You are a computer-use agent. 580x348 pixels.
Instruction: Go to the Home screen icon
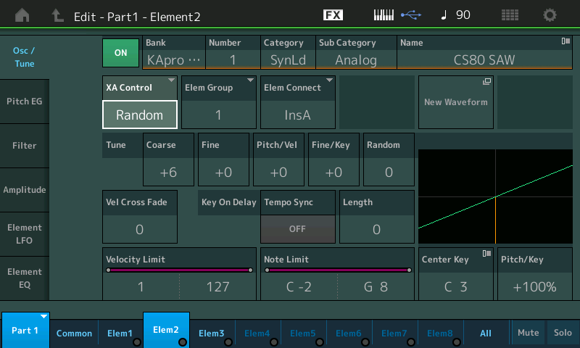[x=23, y=15]
